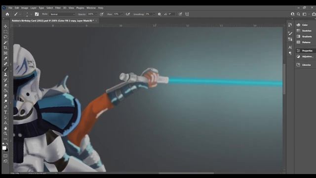The width and height of the screenshot is (316, 178).
Task: Select the Shape tool
Action: click(x=5, y=123)
